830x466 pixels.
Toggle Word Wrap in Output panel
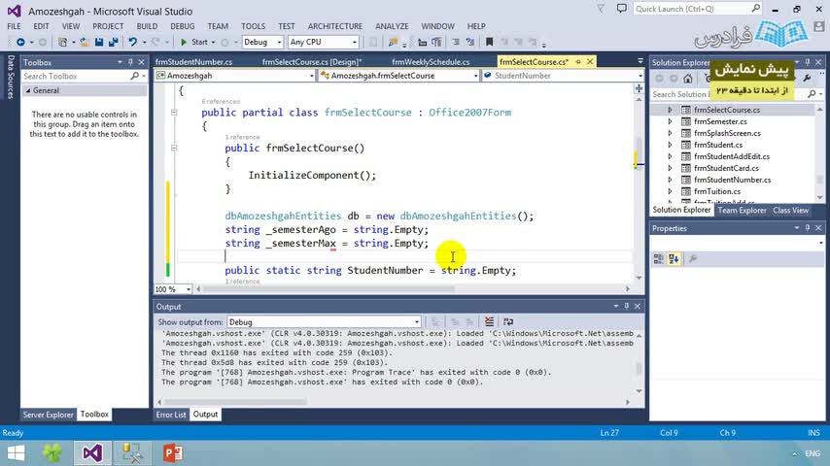point(508,321)
